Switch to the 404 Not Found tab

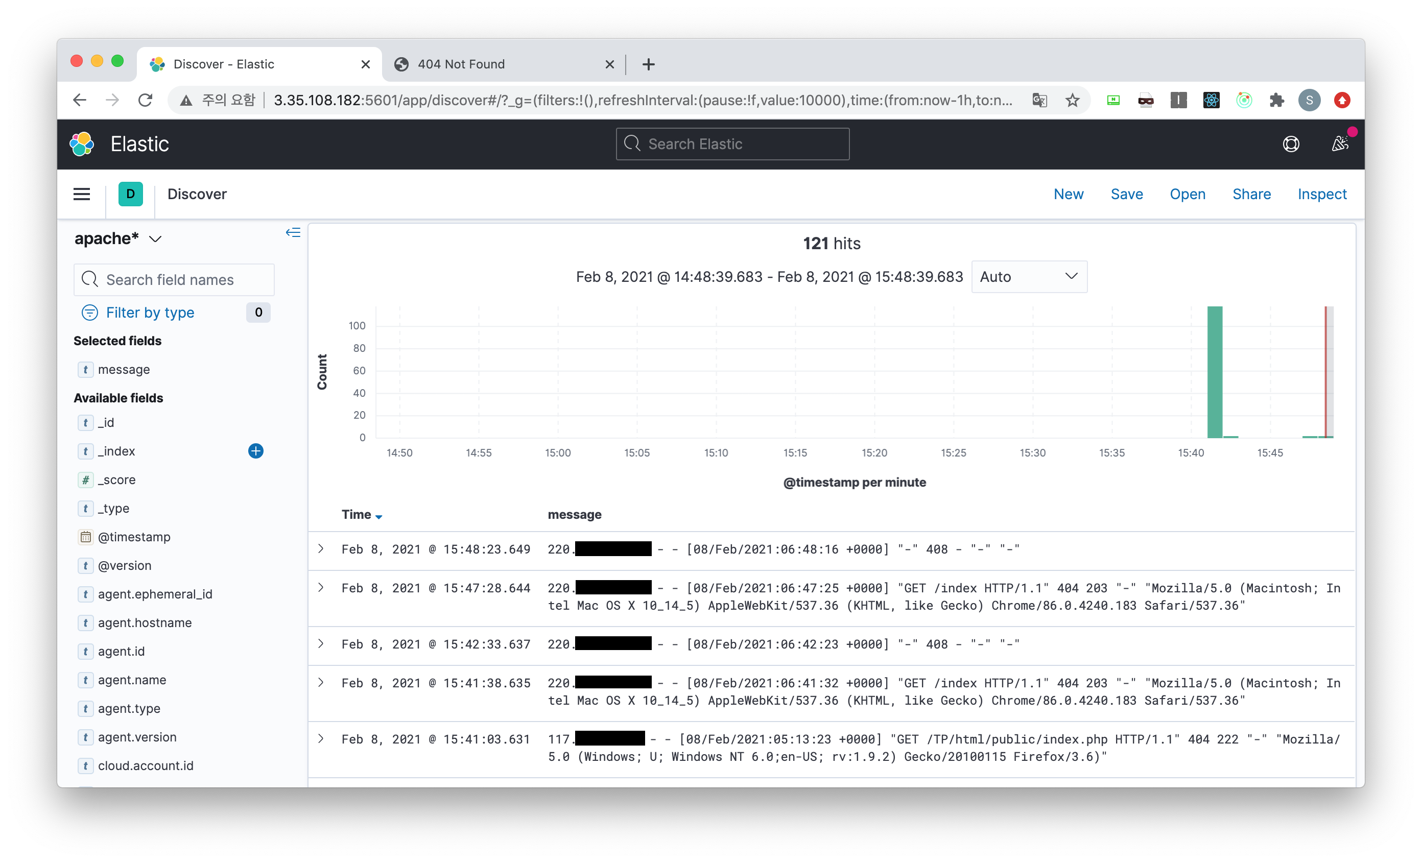[x=462, y=64]
